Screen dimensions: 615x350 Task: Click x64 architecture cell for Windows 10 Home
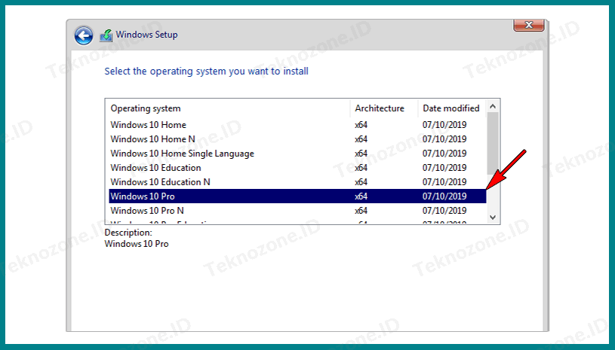point(361,125)
